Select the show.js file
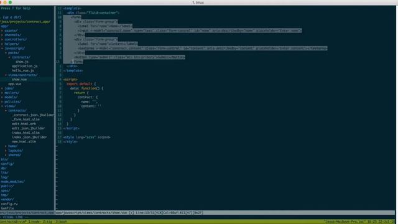Viewport: 398px width, 224px height. [22, 62]
